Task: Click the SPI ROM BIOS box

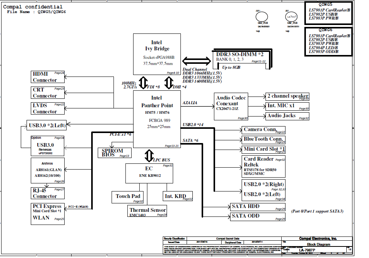Action: pyautogui.click(x=114, y=153)
